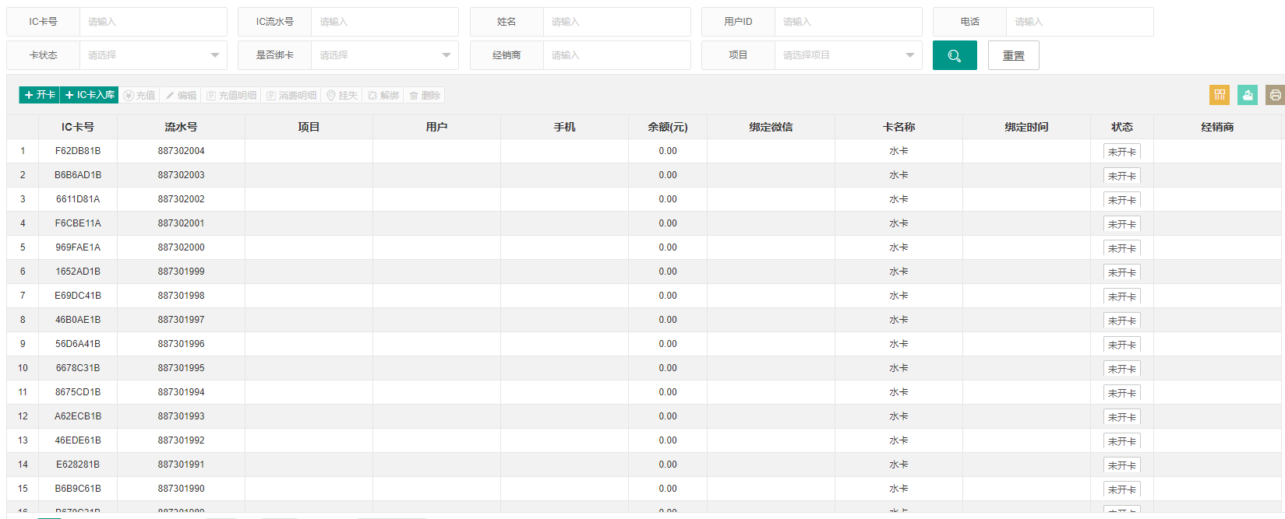Open the yellow column filter icon
Viewport: 1285px width, 519px height.
pos(1220,95)
